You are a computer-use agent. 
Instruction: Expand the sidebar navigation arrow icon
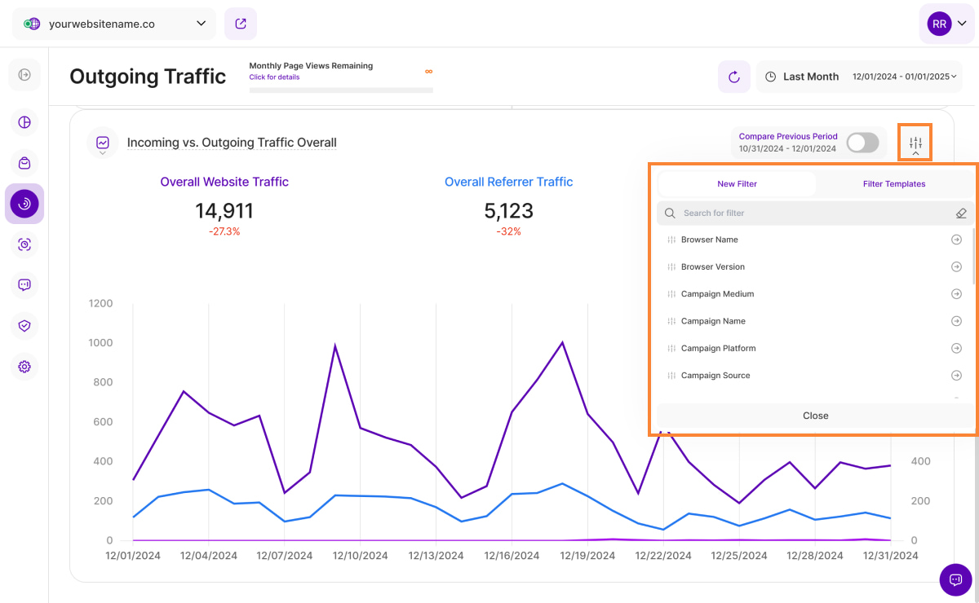pos(24,75)
